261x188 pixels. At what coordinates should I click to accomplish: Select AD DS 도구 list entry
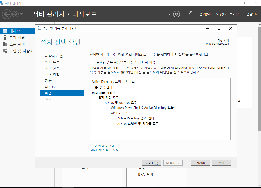[x=119, y=113]
